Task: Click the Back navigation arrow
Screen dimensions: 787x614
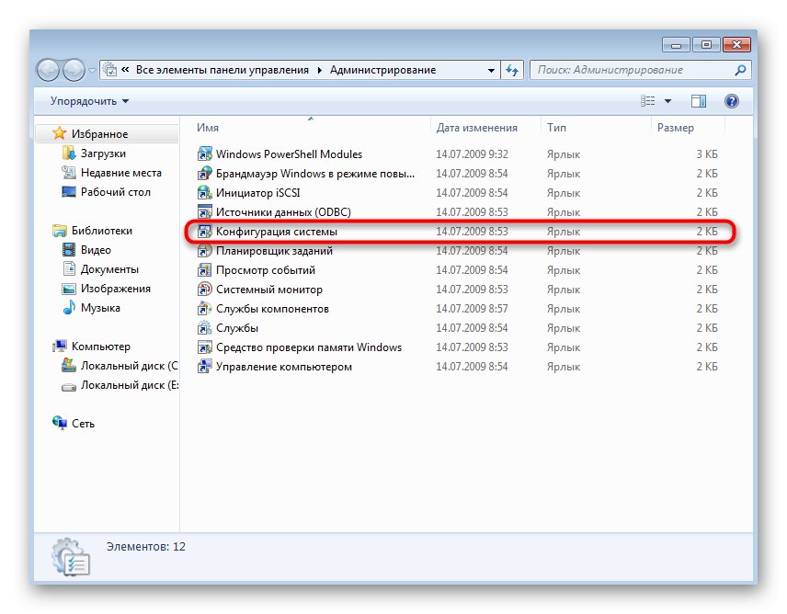Action: (x=48, y=70)
